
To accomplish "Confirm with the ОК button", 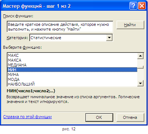I will 99,117.
